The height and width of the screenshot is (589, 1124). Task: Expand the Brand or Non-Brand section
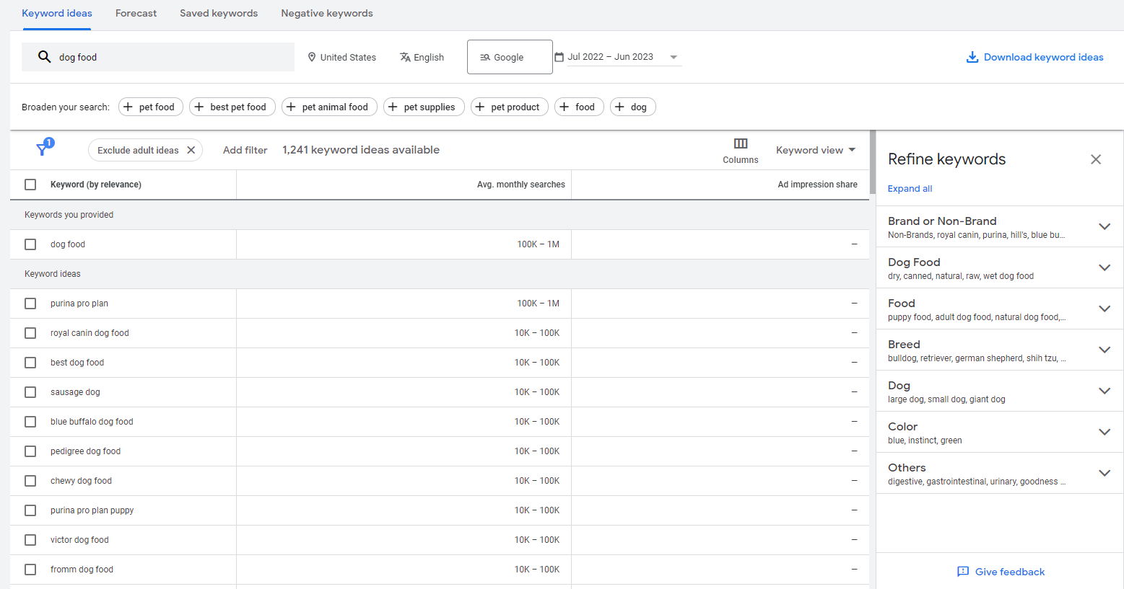(1104, 226)
